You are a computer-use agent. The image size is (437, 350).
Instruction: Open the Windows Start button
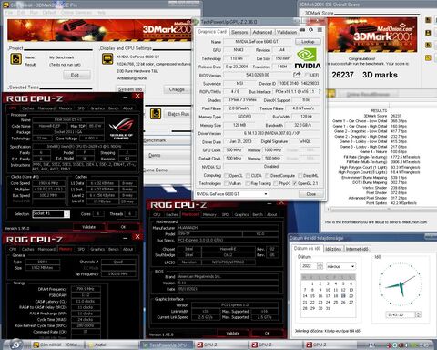(x=15, y=345)
